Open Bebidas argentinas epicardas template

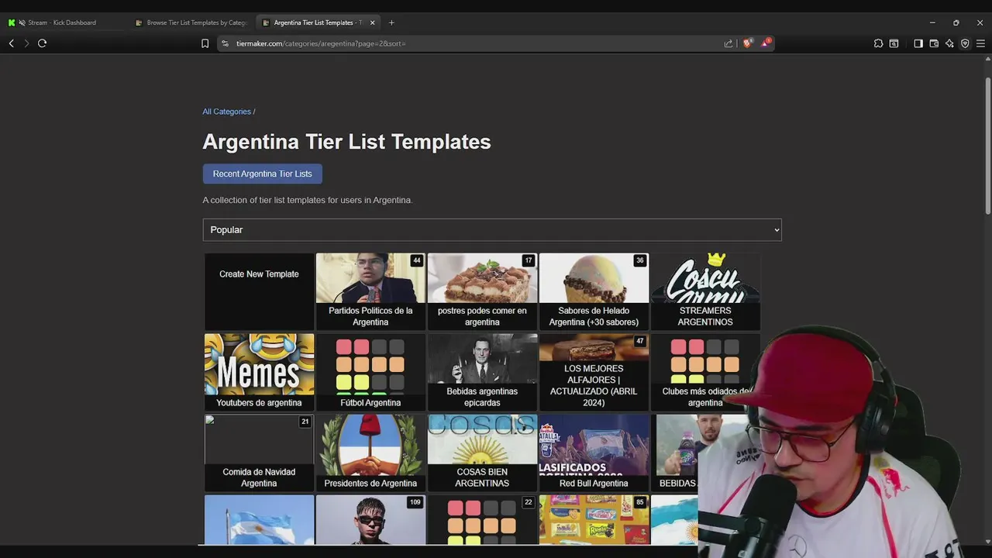pos(482,372)
